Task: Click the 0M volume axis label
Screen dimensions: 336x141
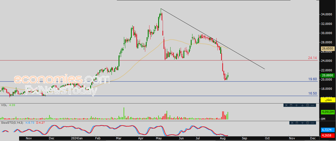Action: pos(324,119)
